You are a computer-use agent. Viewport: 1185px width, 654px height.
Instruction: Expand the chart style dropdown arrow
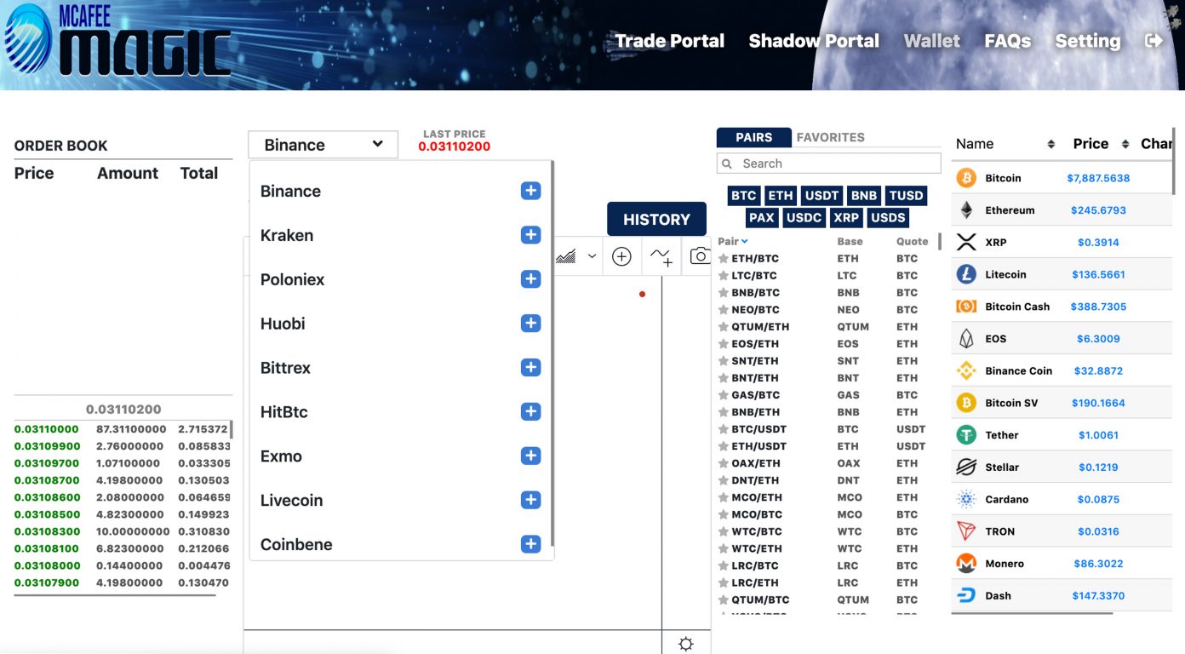point(592,256)
